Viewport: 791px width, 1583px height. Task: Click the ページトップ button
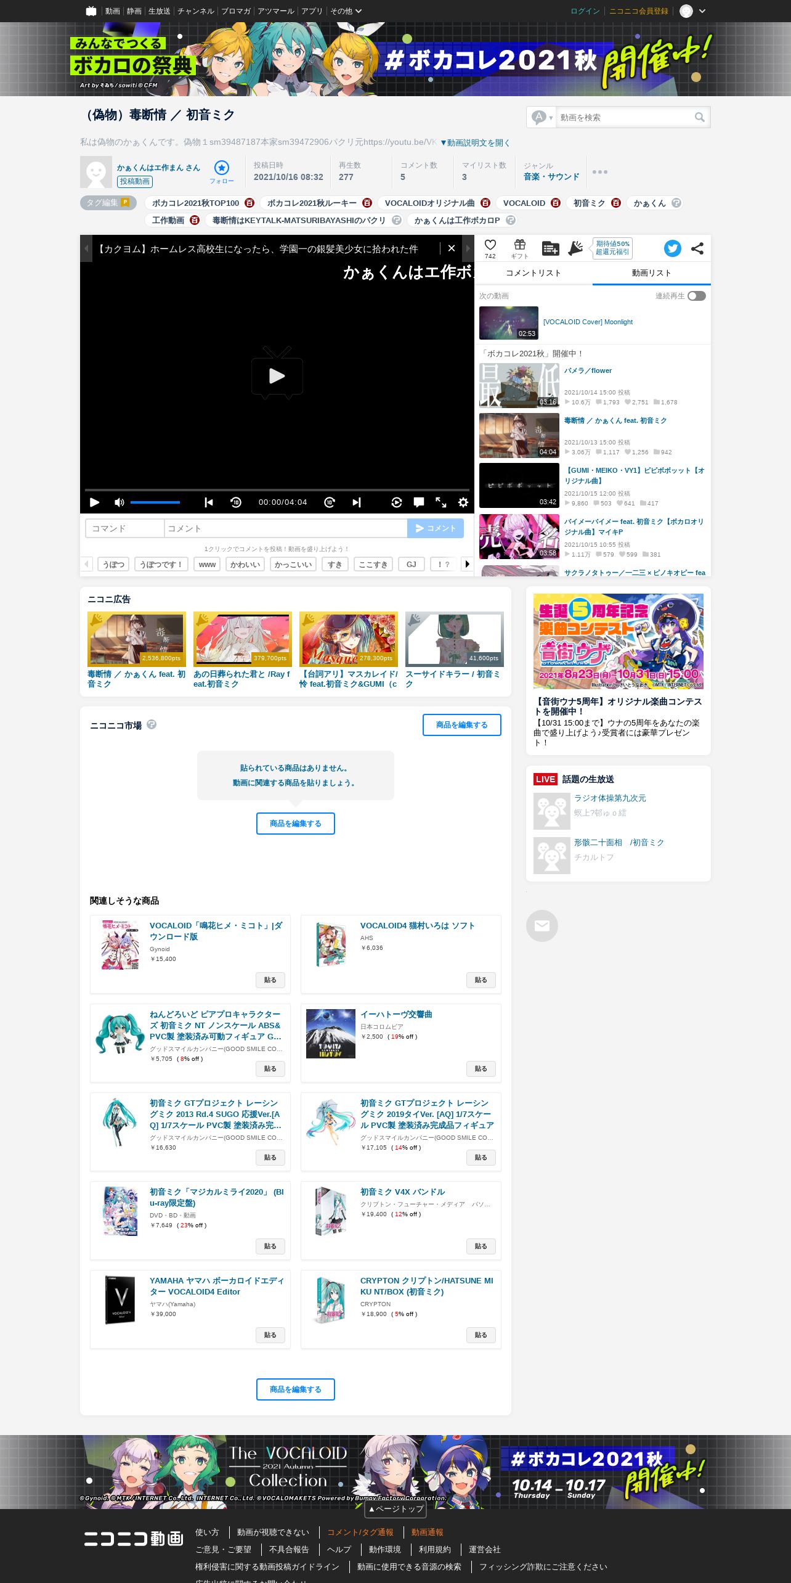(x=395, y=1509)
